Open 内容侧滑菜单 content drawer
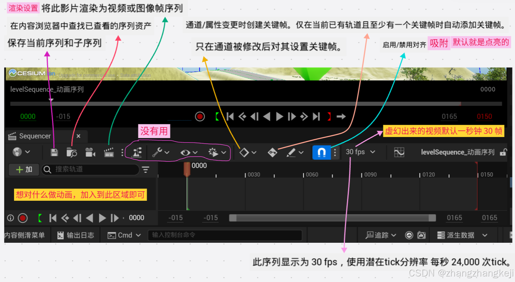Screen dimensions: 515x282 pos(25,235)
